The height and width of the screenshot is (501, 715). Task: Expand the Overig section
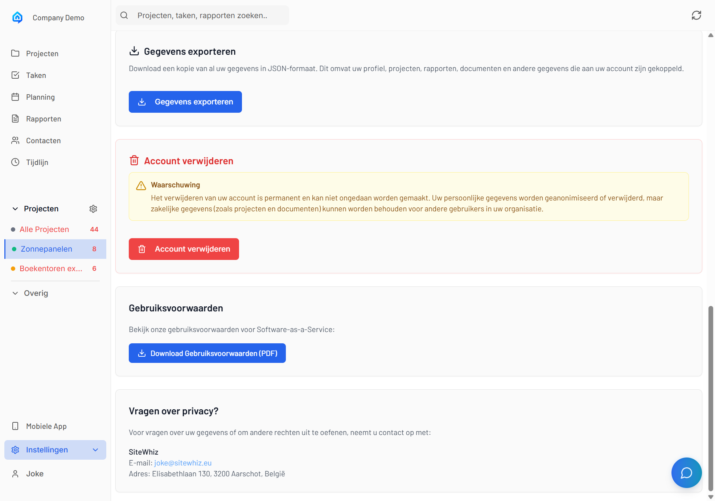coord(15,293)
